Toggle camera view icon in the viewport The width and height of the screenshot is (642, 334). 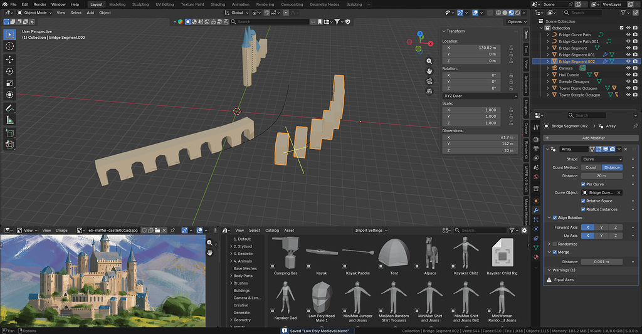click(429, 81)
